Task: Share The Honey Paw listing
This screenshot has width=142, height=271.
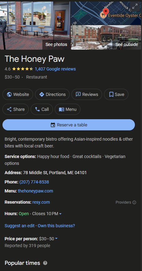Action: [16, 109]
